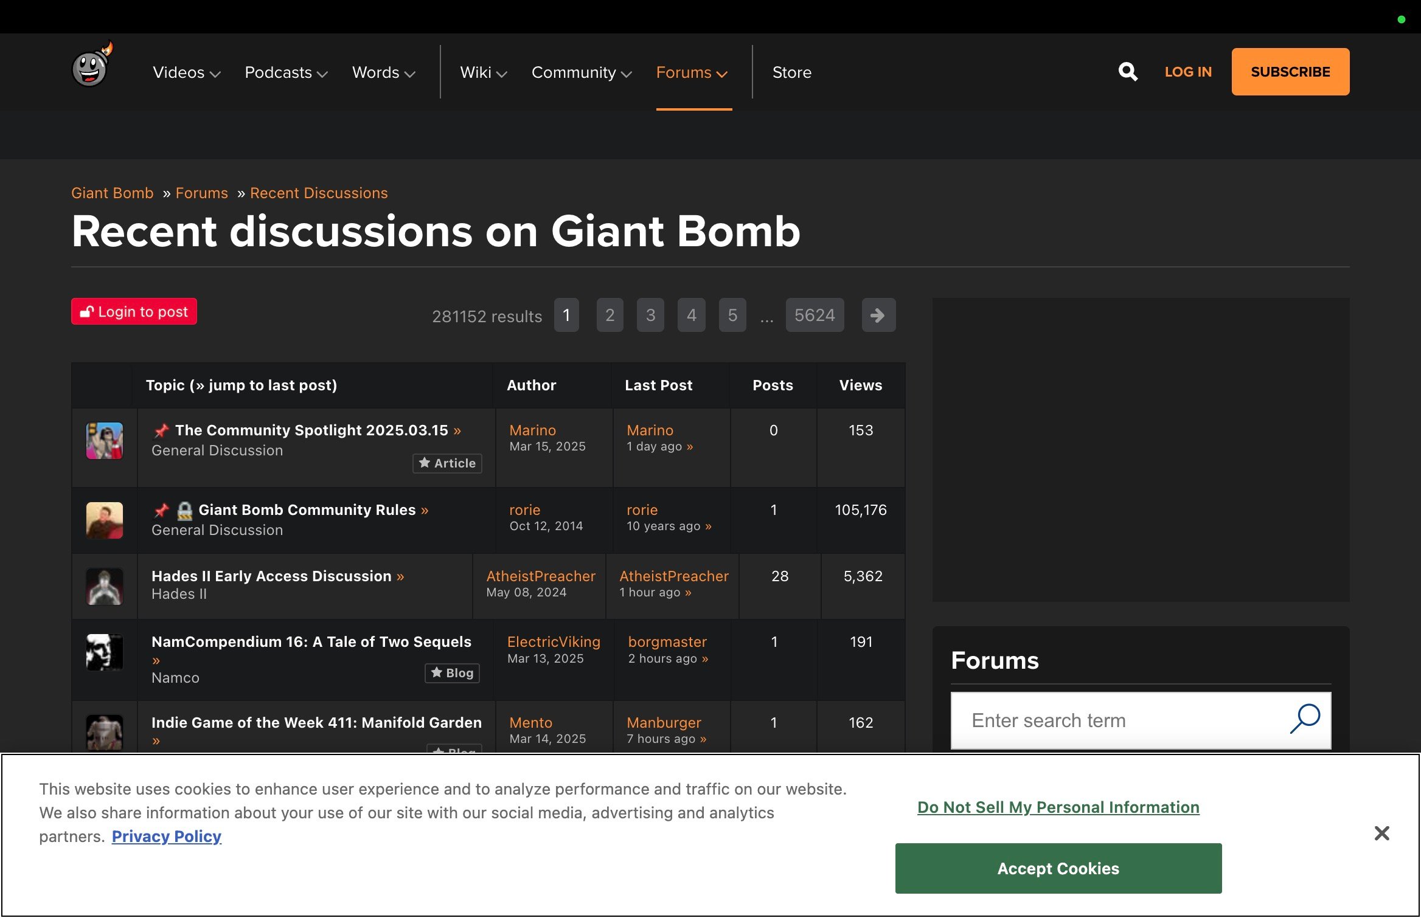The height and width of the screenshot is (918, 1421).
Task: Open the Privacy Policy link
Action: (166, 837)
